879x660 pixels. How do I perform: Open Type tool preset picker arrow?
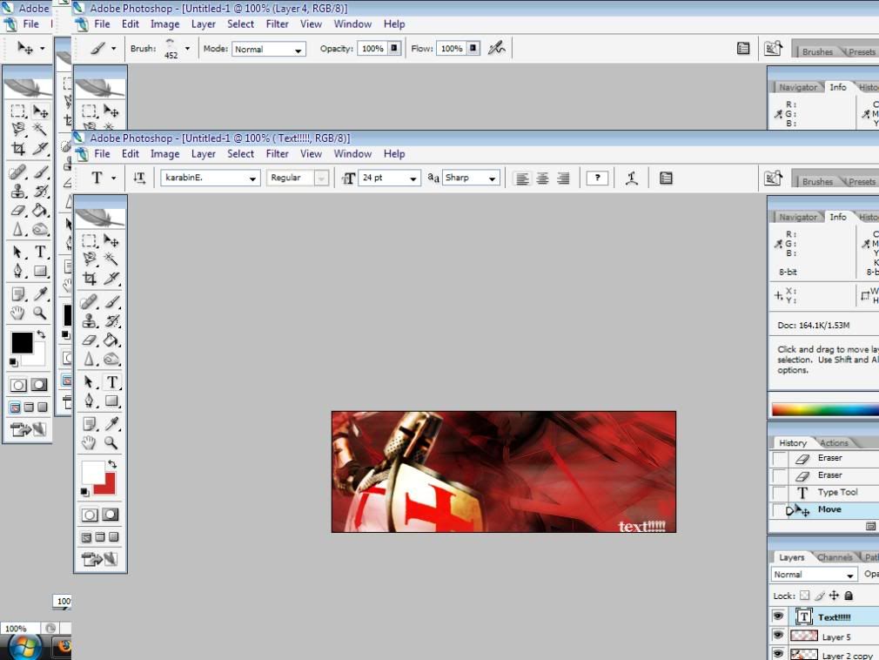point(113,178)
